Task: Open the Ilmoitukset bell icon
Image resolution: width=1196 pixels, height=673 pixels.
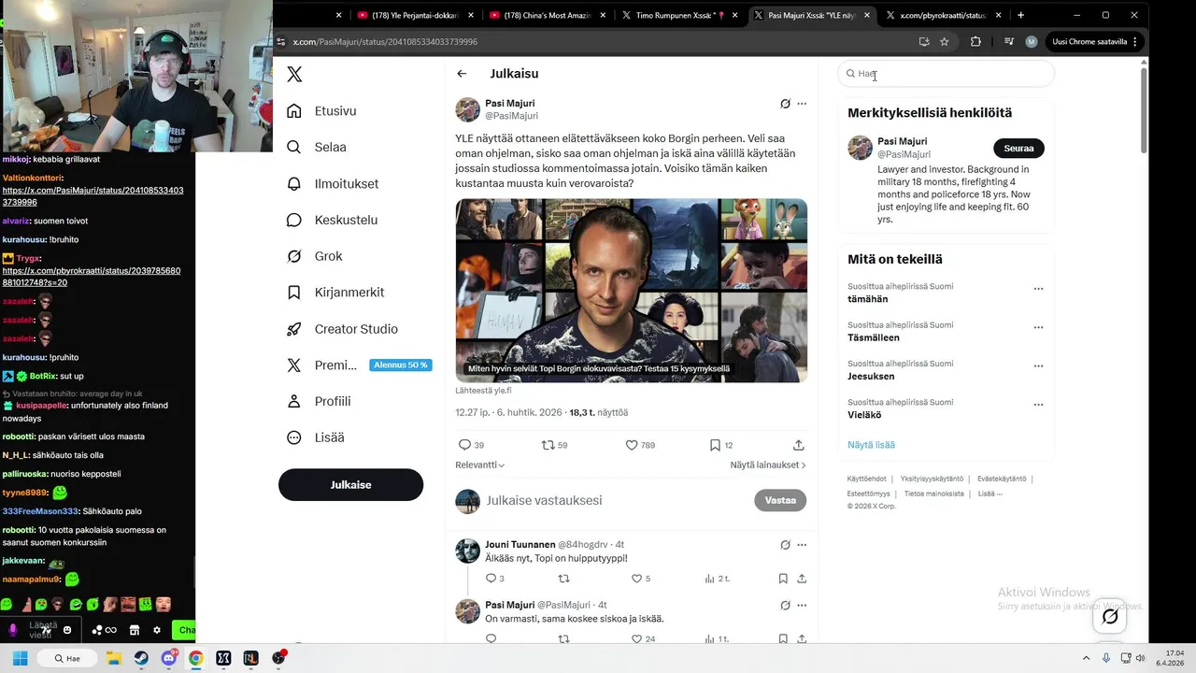Action: click(x=294, y=183)
